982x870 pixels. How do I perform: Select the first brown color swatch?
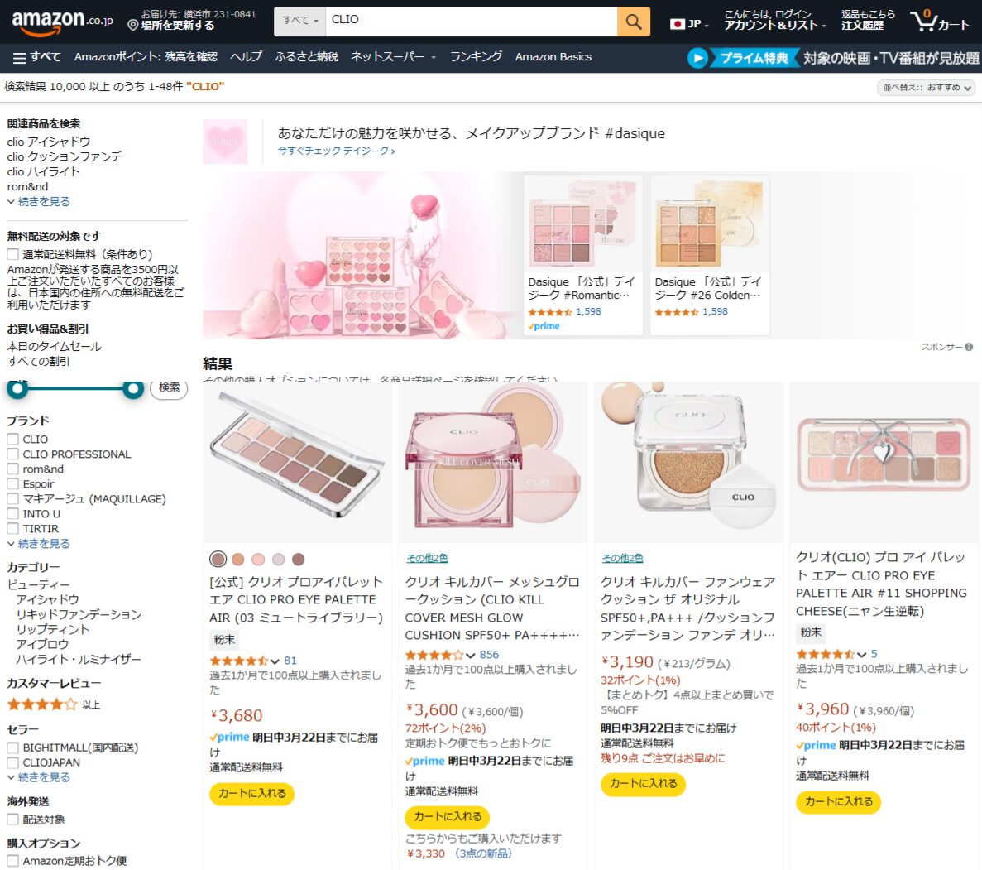(x=218, y=559)
